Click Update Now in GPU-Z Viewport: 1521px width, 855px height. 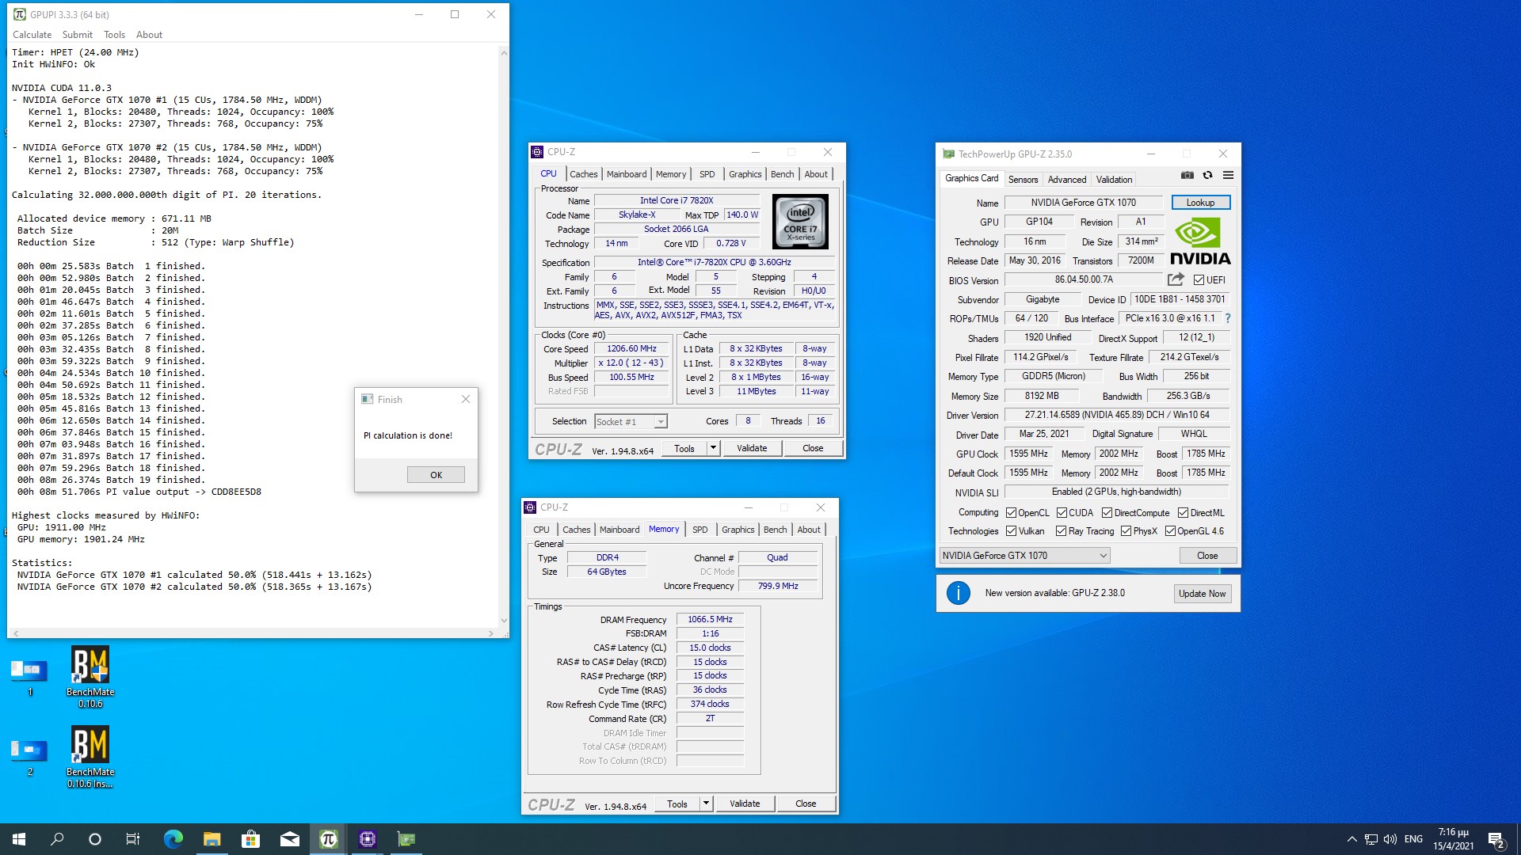click(1202, 594)
